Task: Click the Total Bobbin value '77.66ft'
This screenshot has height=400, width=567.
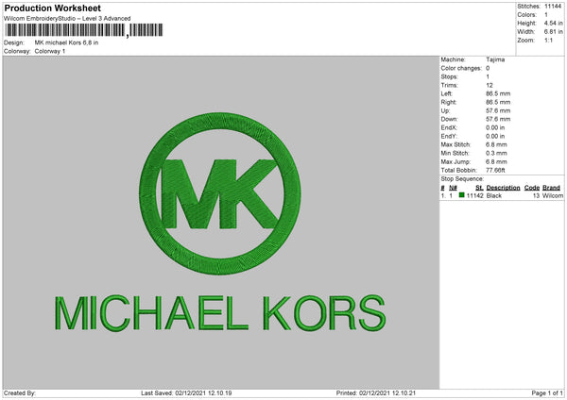Action: pos(495,171)
